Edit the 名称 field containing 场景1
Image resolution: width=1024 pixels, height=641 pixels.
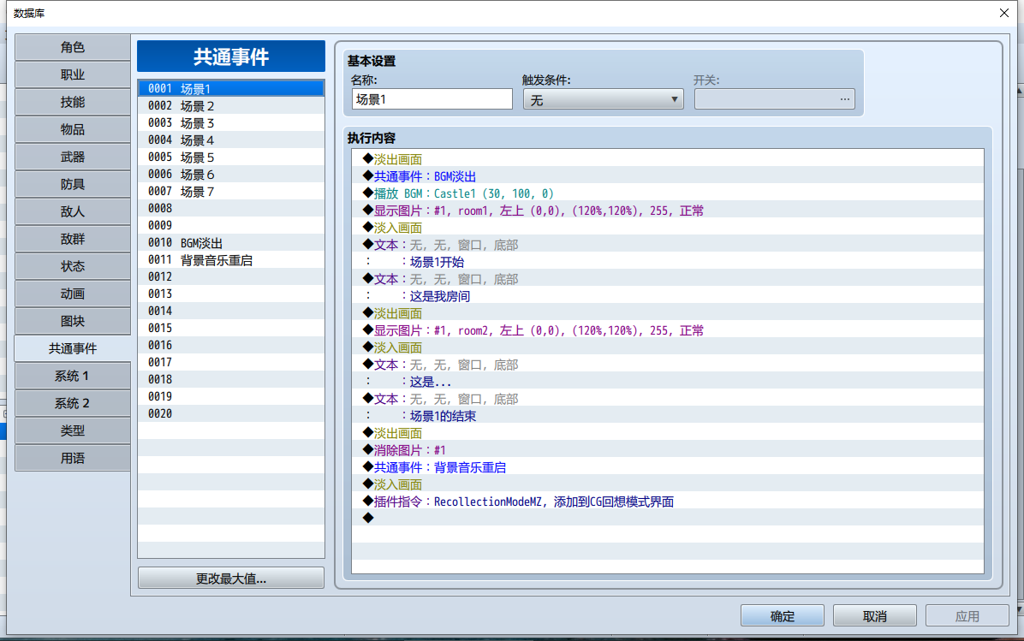tap(432, 99)
